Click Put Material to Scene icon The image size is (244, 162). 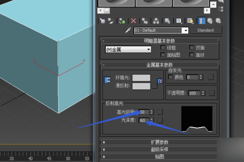click(111, 21)
